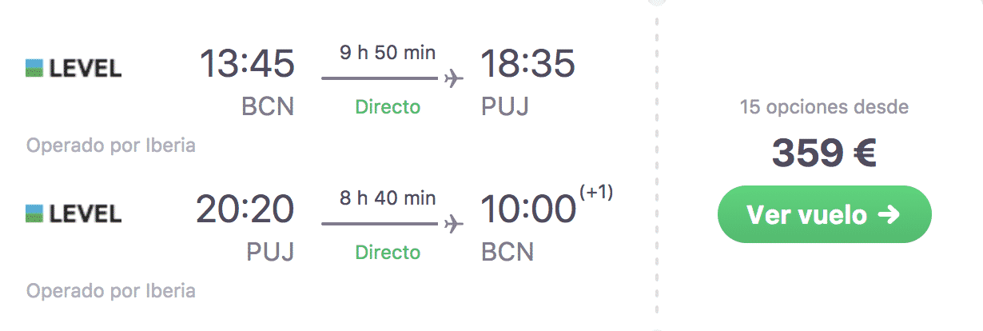Click the LEVEL airline logo on outbound flight
Screen dimensions: 983x331
pos(74,69)
